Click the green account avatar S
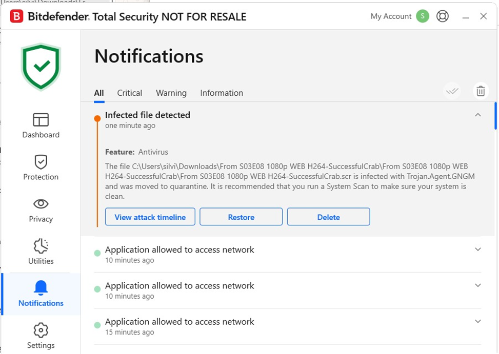This screenshot has width=499, height=354. [423, 16]
